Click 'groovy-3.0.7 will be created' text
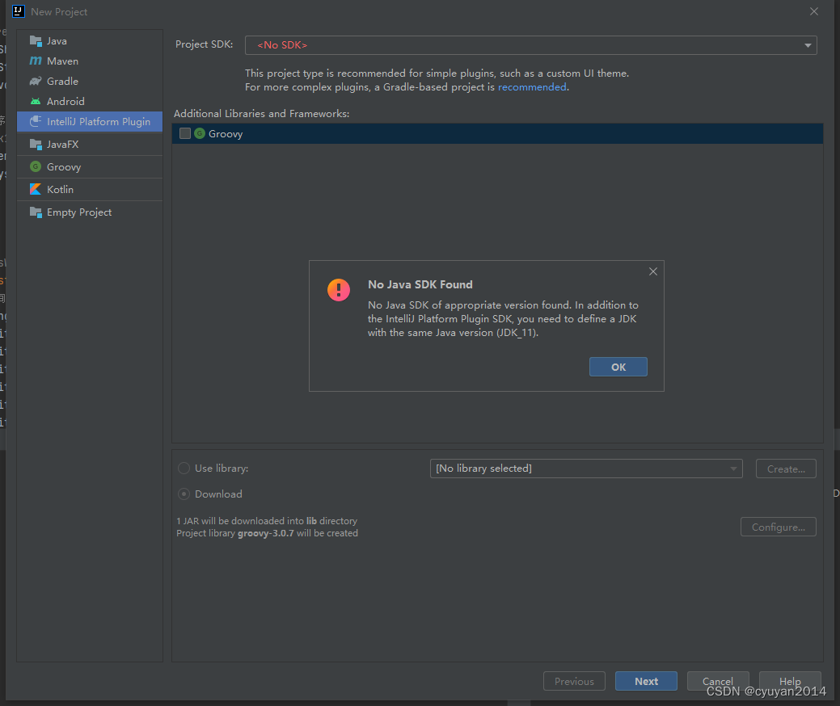The image size is (840, 706). (298, 533)
